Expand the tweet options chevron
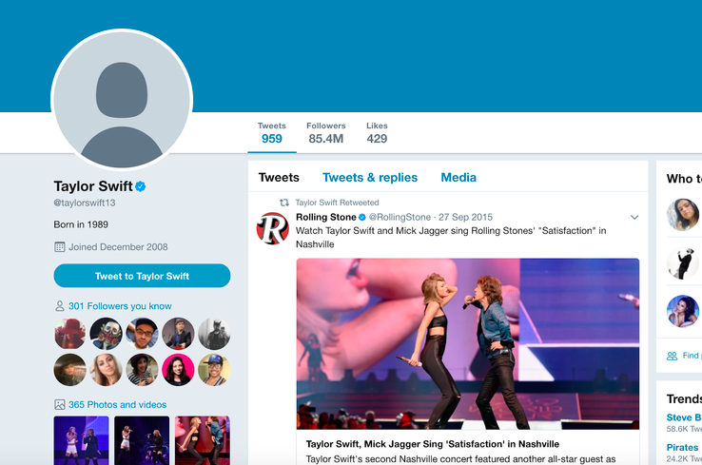Viewport: 702px width, 465px height. pyautogui.click(x=634, y=218)
